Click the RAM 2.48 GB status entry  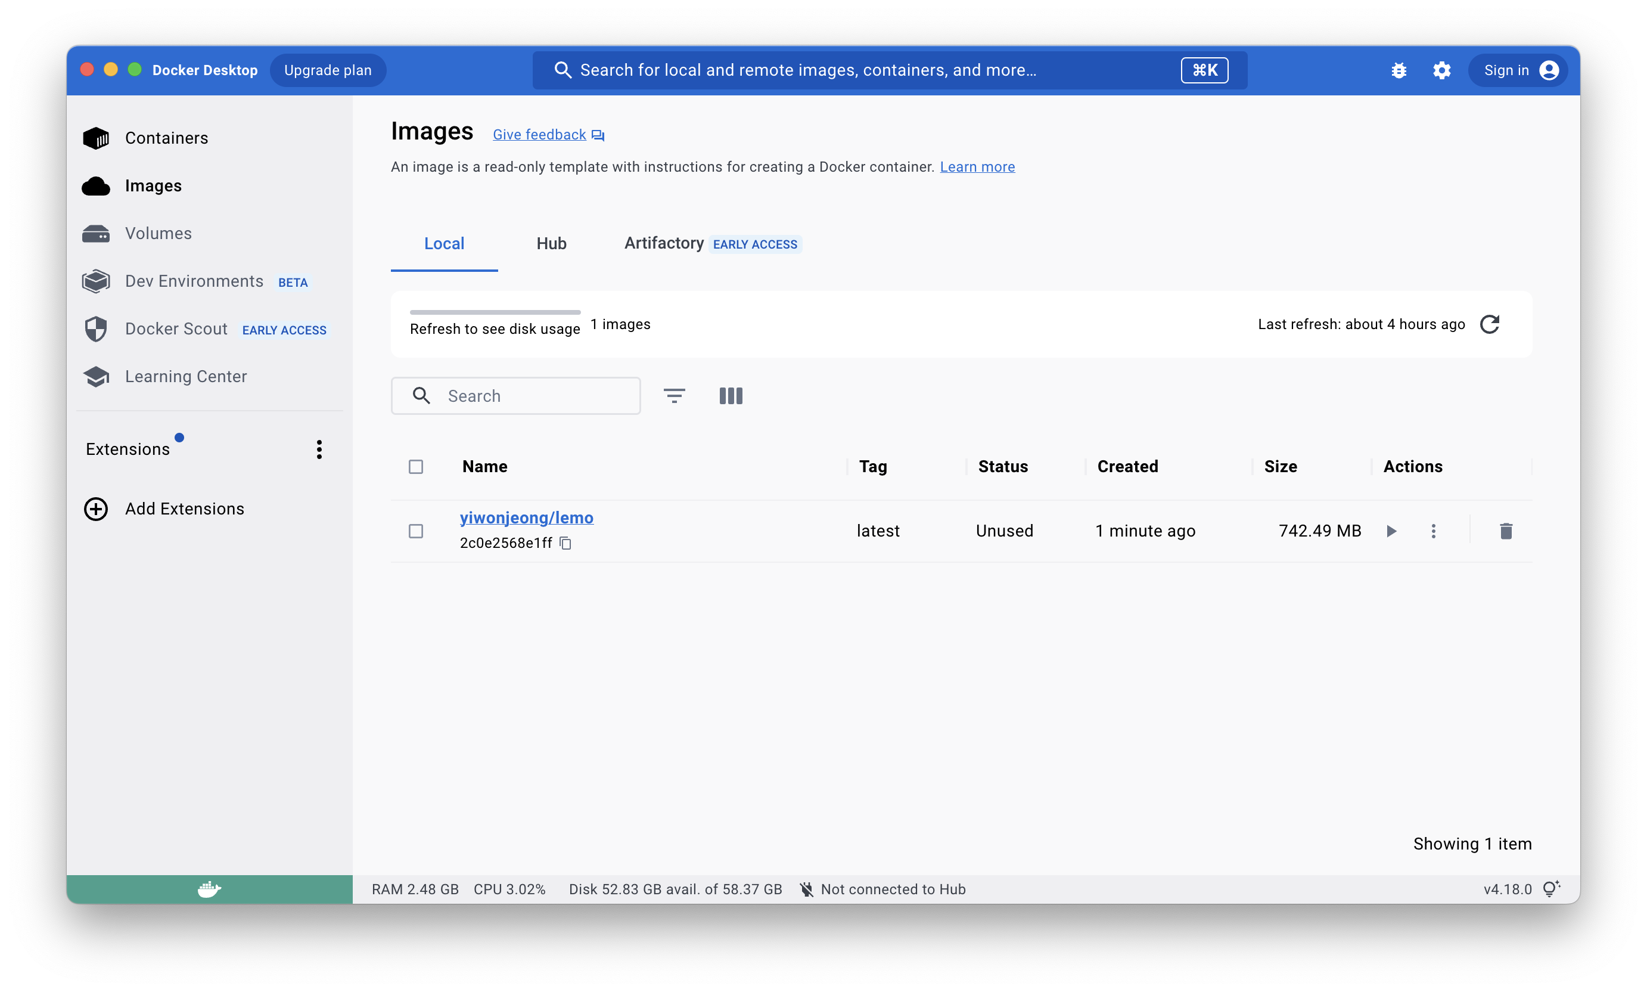click(415, 889)
